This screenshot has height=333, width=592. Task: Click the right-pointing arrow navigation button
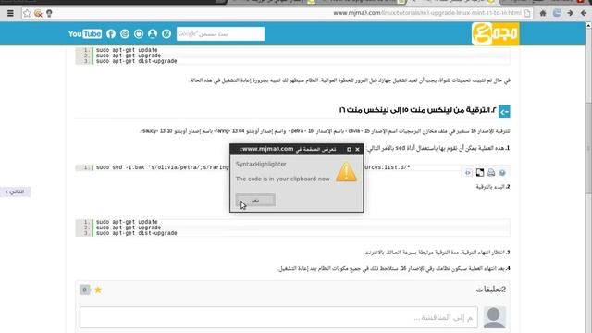[570, 13]
